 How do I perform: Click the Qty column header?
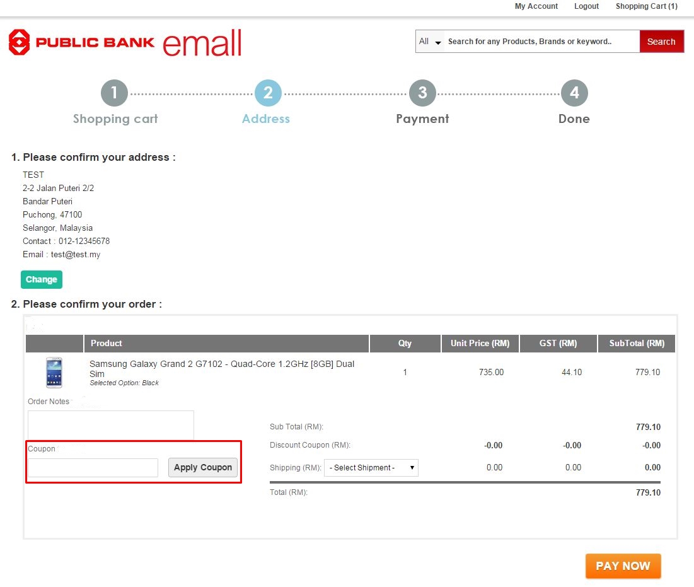405,343
